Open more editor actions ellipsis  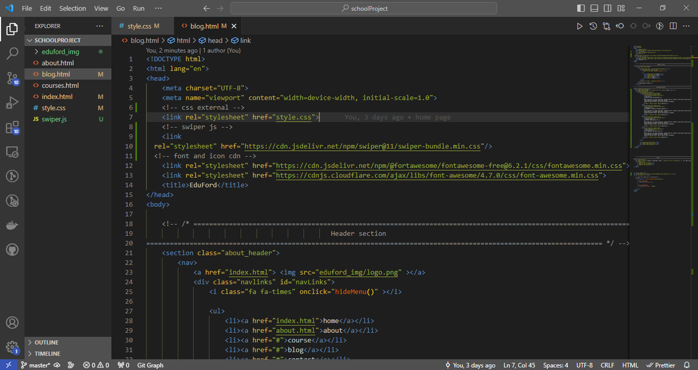coord(686,26)
